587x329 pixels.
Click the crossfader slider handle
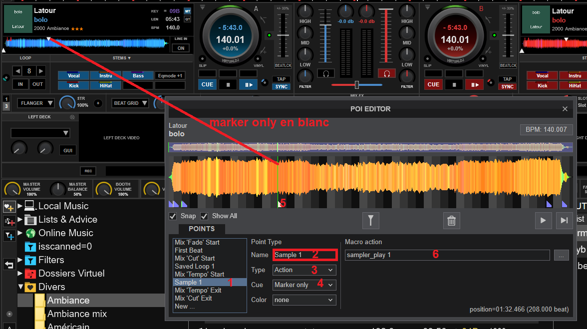(356, 85)
